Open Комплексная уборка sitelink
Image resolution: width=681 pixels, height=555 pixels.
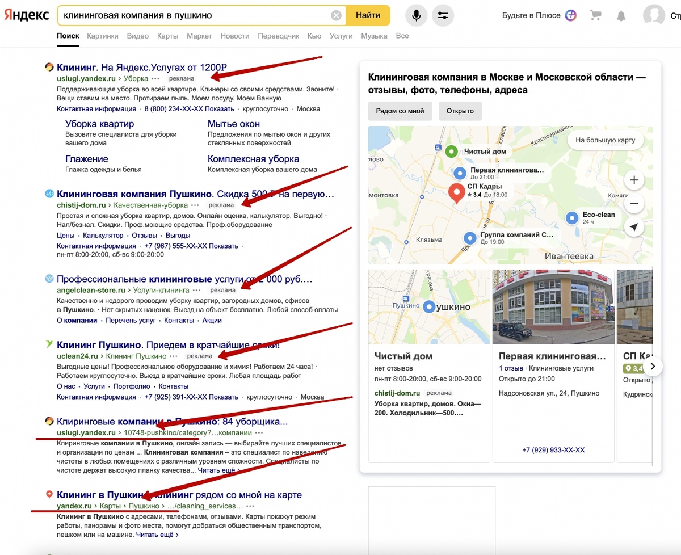[x=254, y=159]
